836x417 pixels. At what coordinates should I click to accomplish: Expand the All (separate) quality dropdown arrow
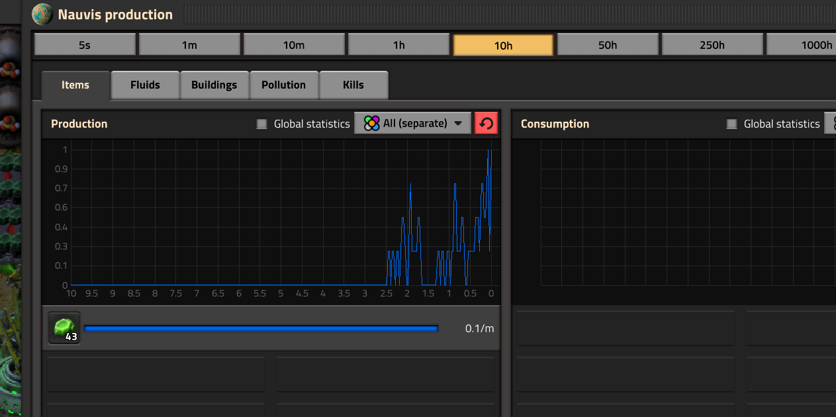(x=458, y=124)
